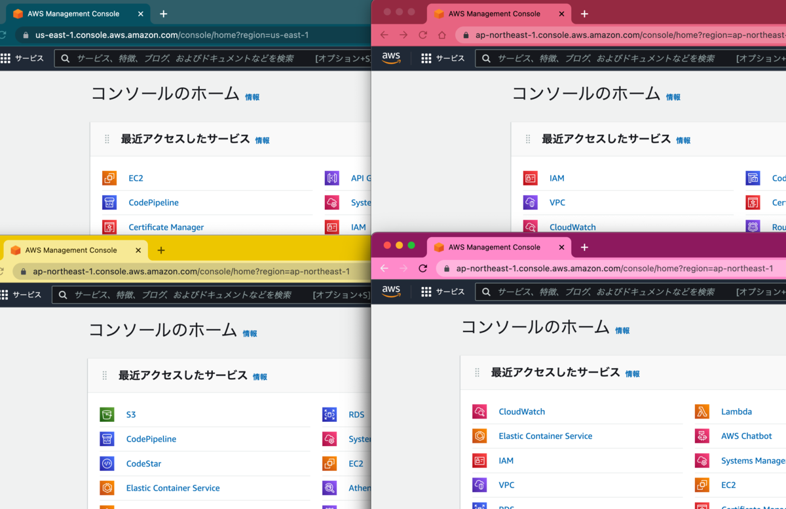Click CodePipeline icon in the yellow window
This screenshot has height=509, width=786.
click(x=107, y=439)
